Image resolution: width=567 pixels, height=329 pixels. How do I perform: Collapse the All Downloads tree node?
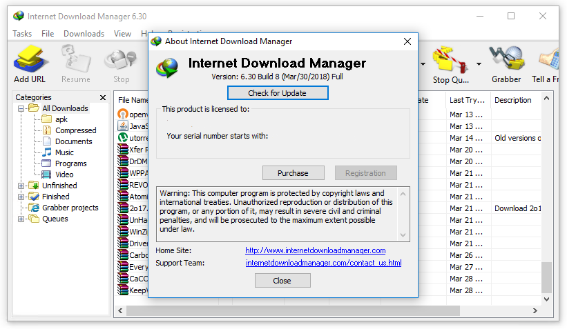(21, 108)
